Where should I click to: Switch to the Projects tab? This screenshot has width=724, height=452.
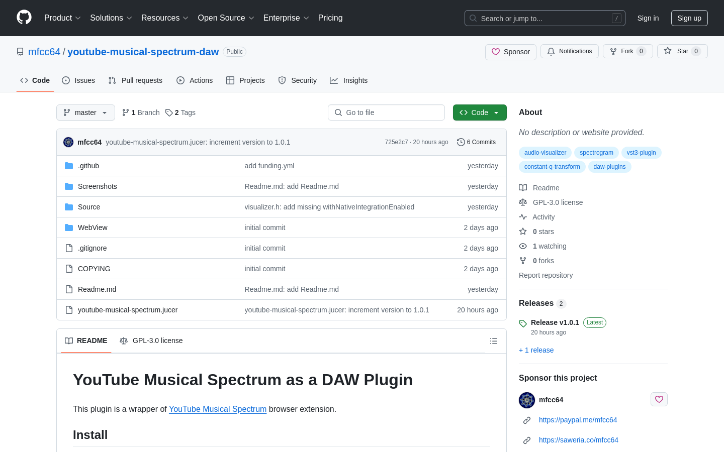(245, 80)
